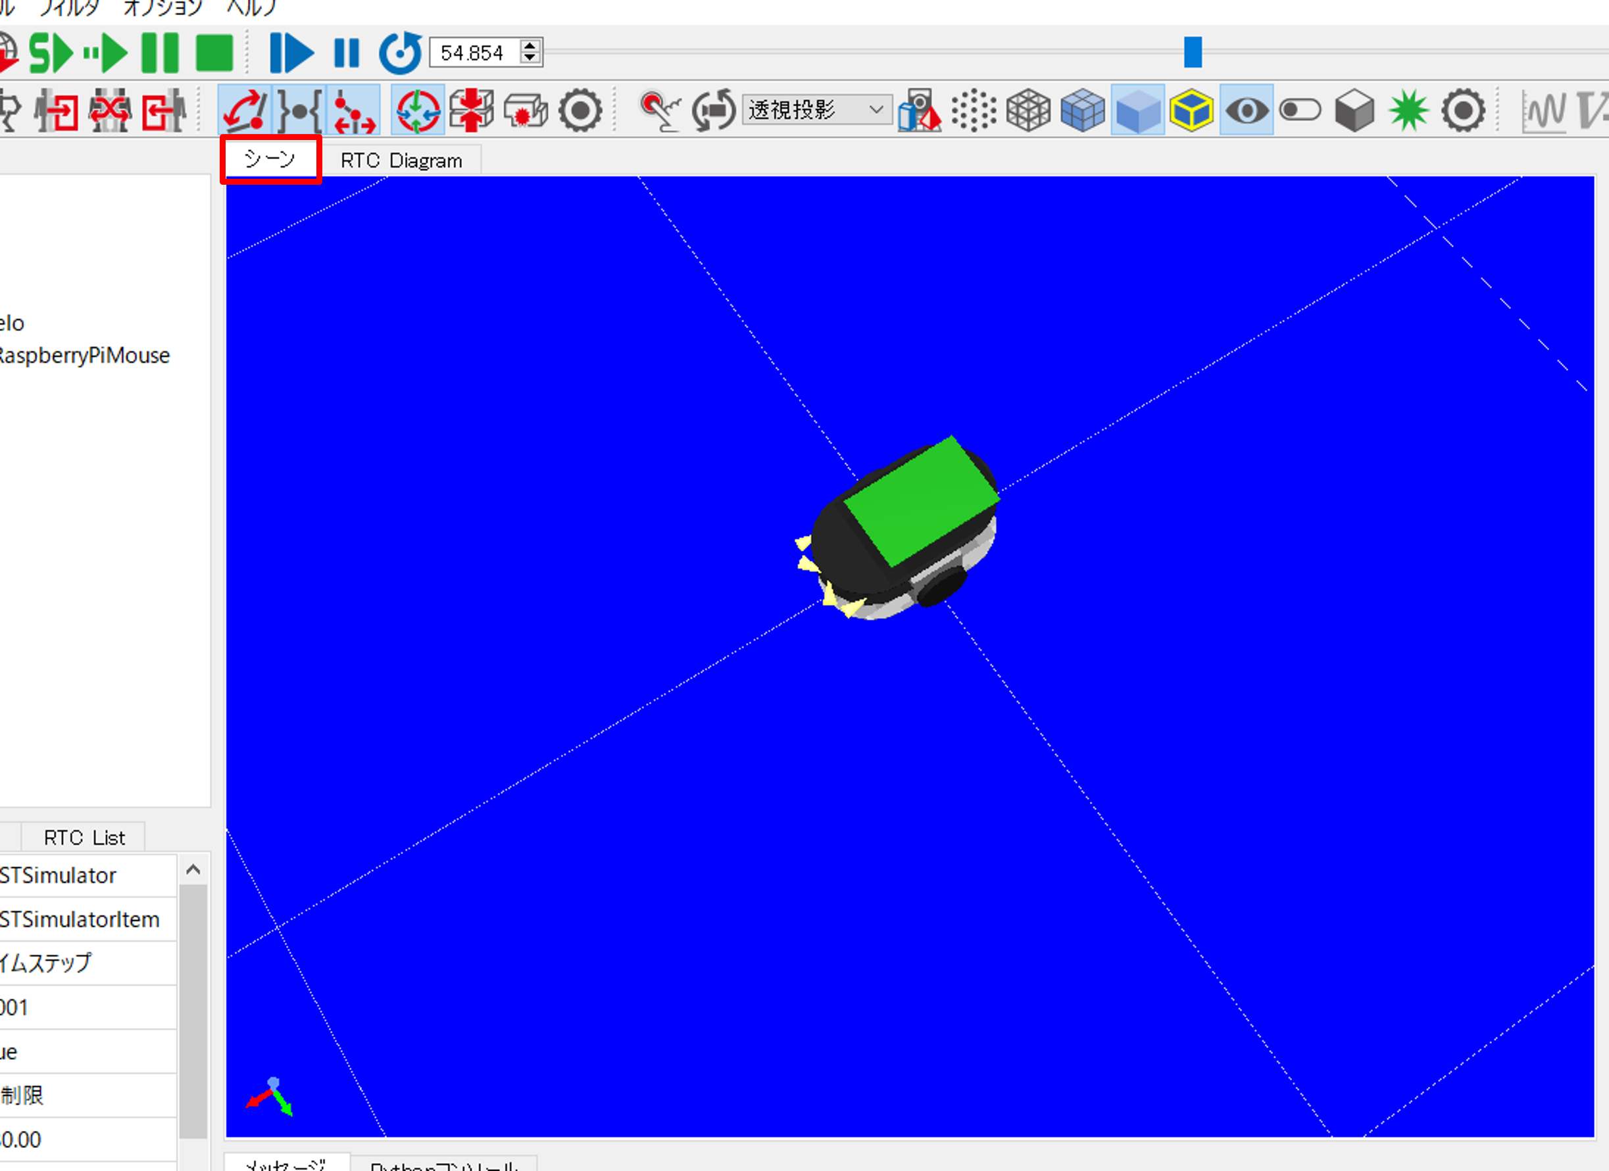The height and width of the screenshot is (1171, 1609).
Task: Open the RTC List tab
Action: point(84,838)
